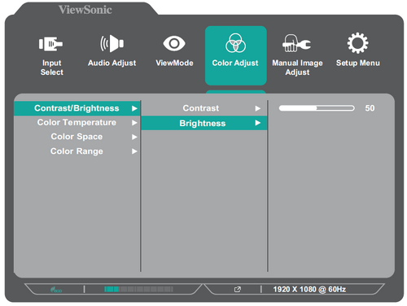
Task: Choose the Color Space menu entry
Action: [x=77, y=137]
